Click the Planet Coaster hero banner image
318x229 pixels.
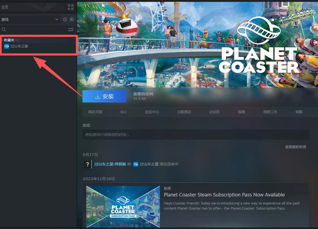tap(197, 45)
